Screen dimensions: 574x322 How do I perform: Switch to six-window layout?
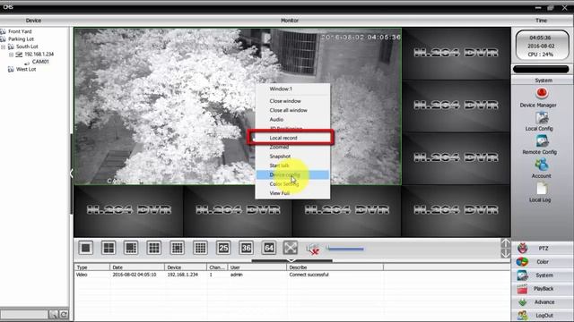tap(131, 249)
